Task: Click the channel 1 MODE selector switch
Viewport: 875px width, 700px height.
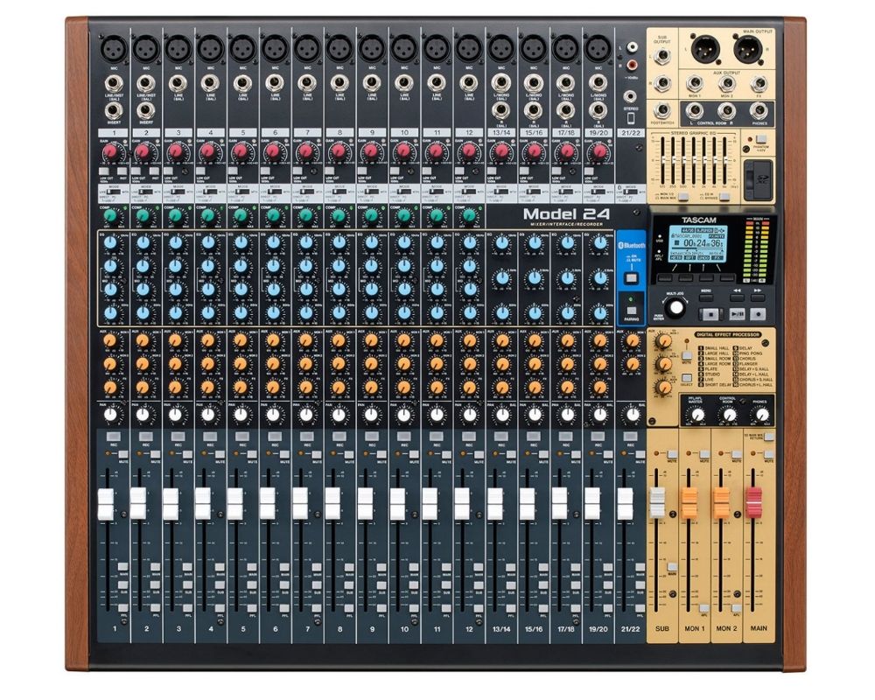Action: pyautogui.click(x=112, y=192)
